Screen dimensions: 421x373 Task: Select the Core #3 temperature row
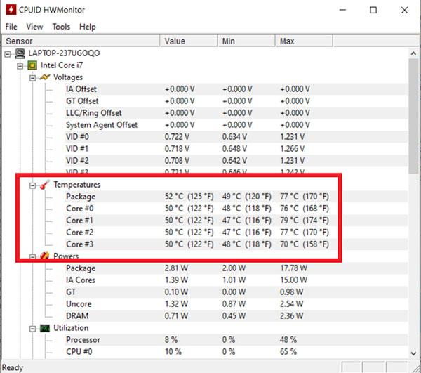pos(236,244)
